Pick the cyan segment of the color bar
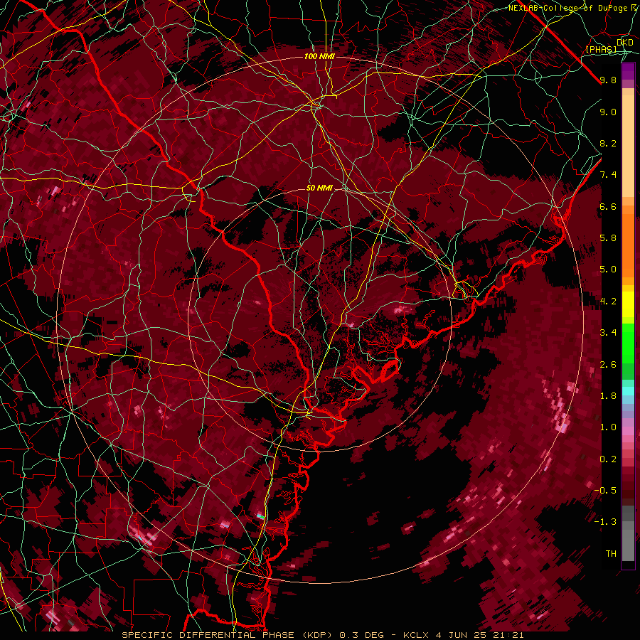This screenshot has width=640, height=640. point(628,390)
